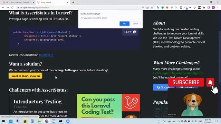Viewport: 221px width, 124px height.
Task: View site information via the padlock icon
Action: [18, 8]
